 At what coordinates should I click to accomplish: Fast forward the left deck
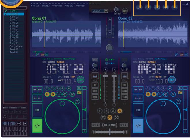click(x=40, y=98)
